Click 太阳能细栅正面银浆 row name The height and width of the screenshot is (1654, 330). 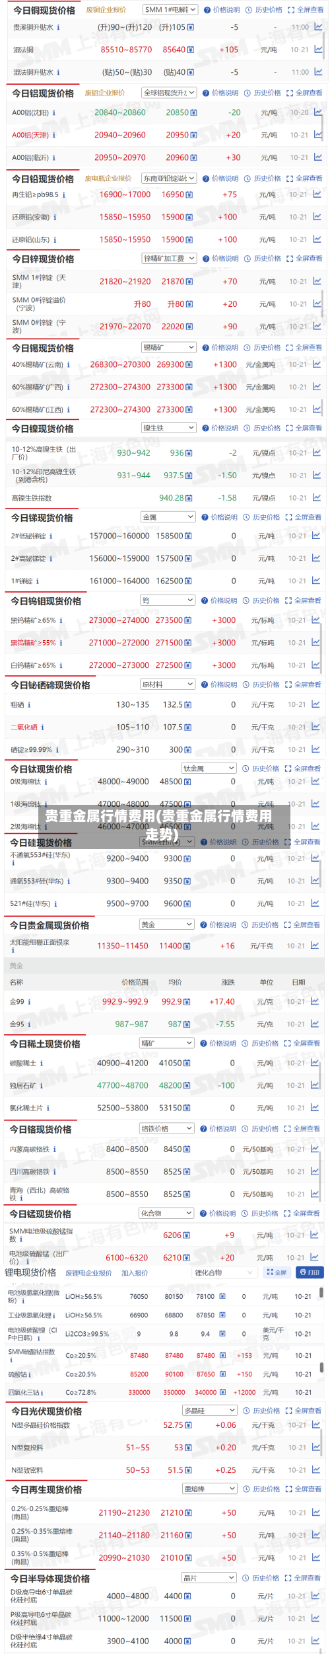tap(40, 942)
